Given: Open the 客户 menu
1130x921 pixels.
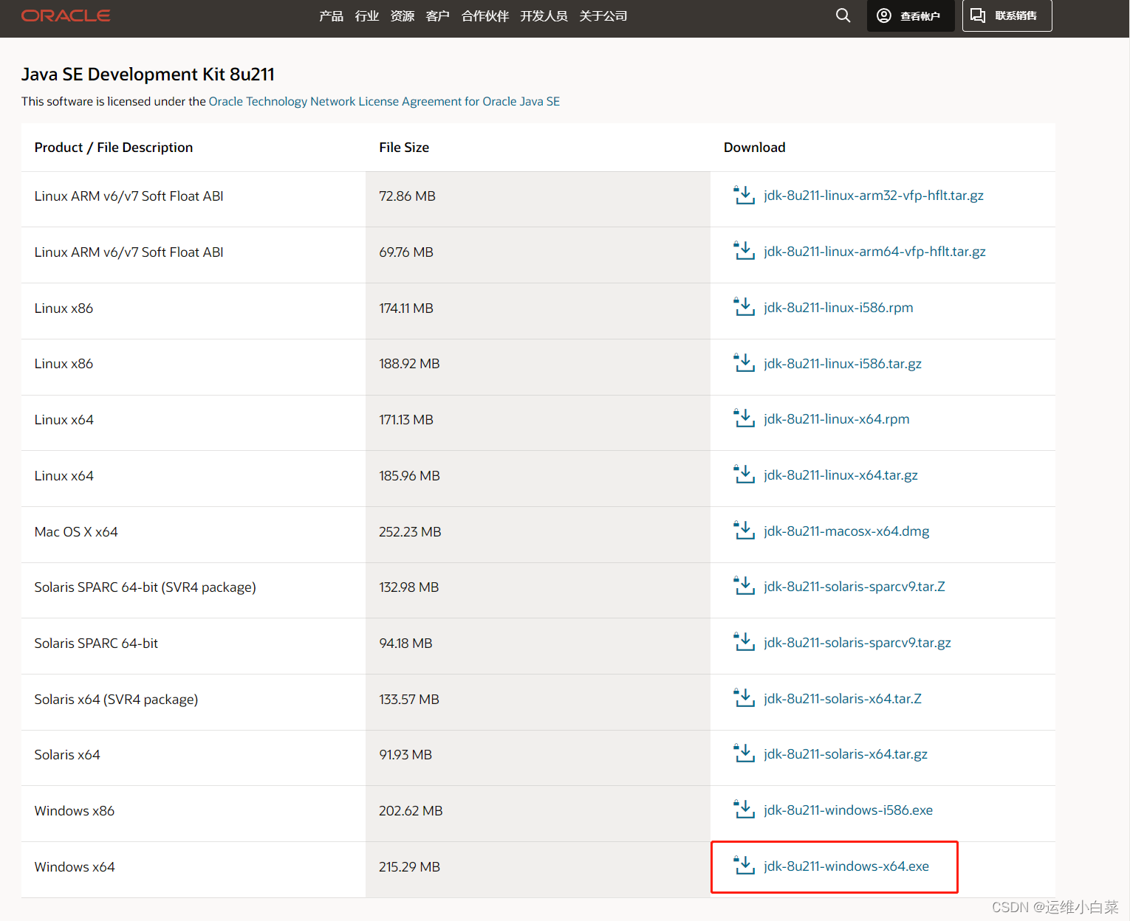Looking at the screenshot, I should point(437,16).
